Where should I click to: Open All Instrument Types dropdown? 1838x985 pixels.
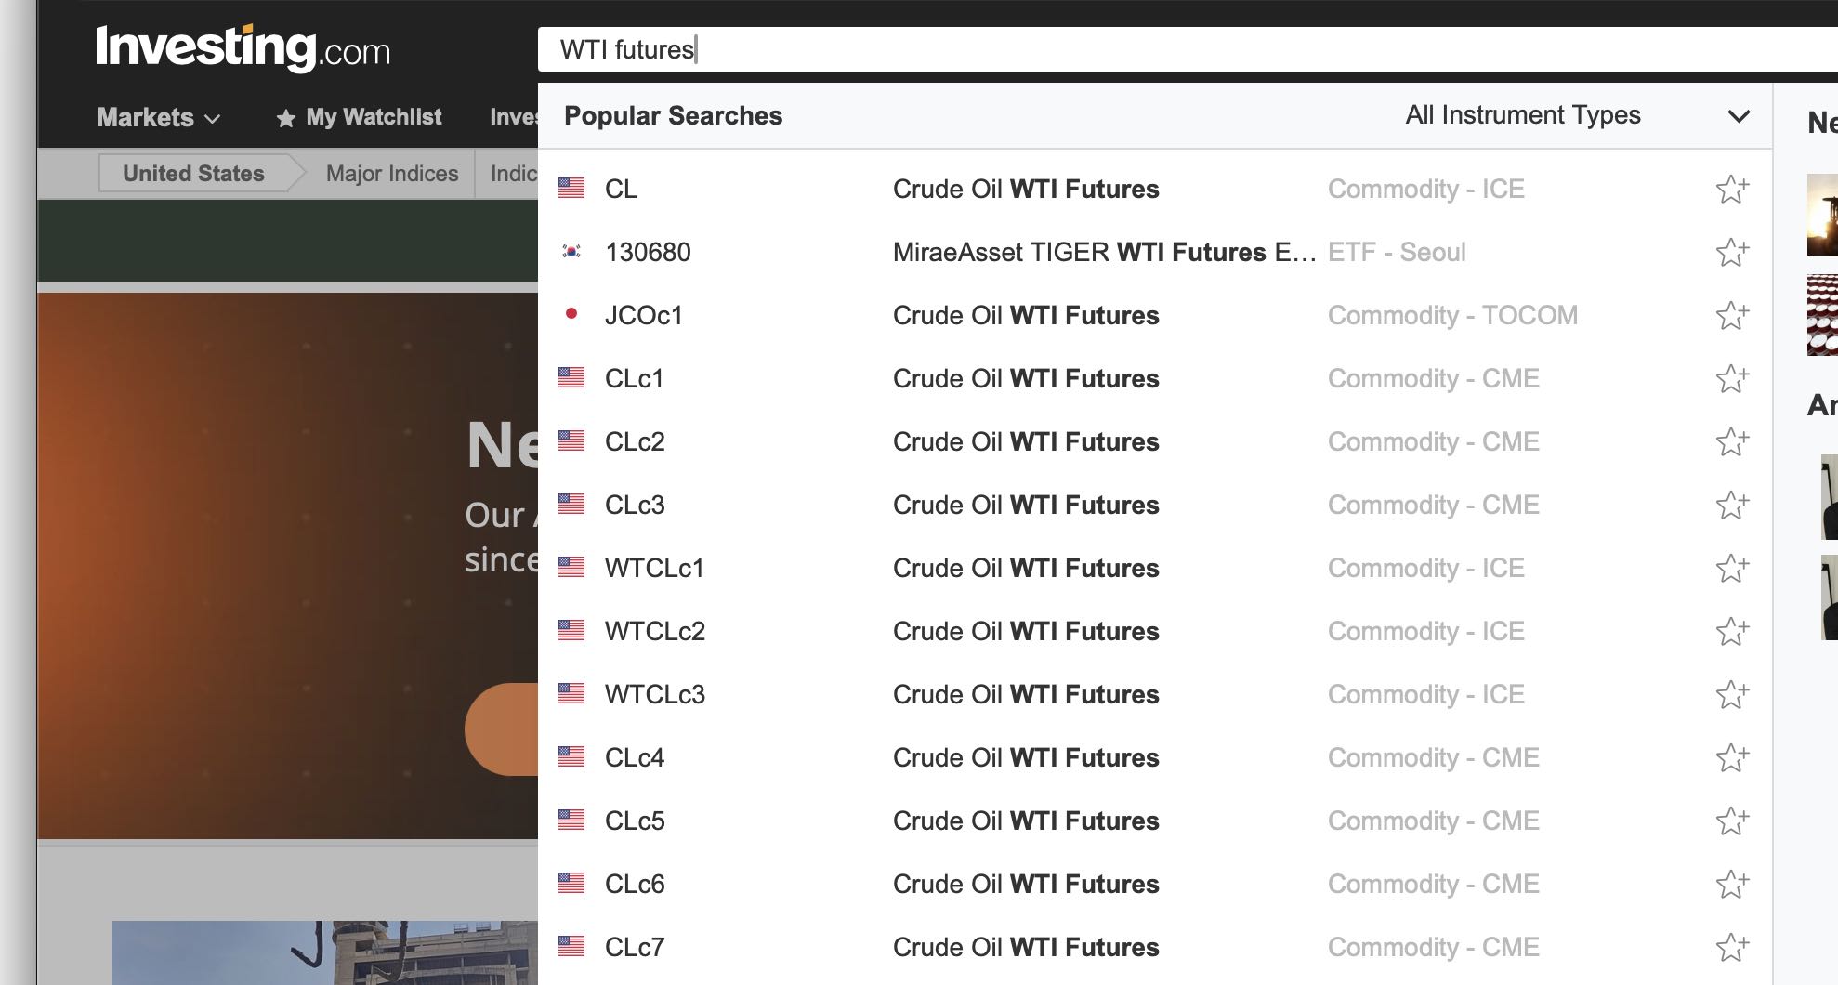(1522, 115)
